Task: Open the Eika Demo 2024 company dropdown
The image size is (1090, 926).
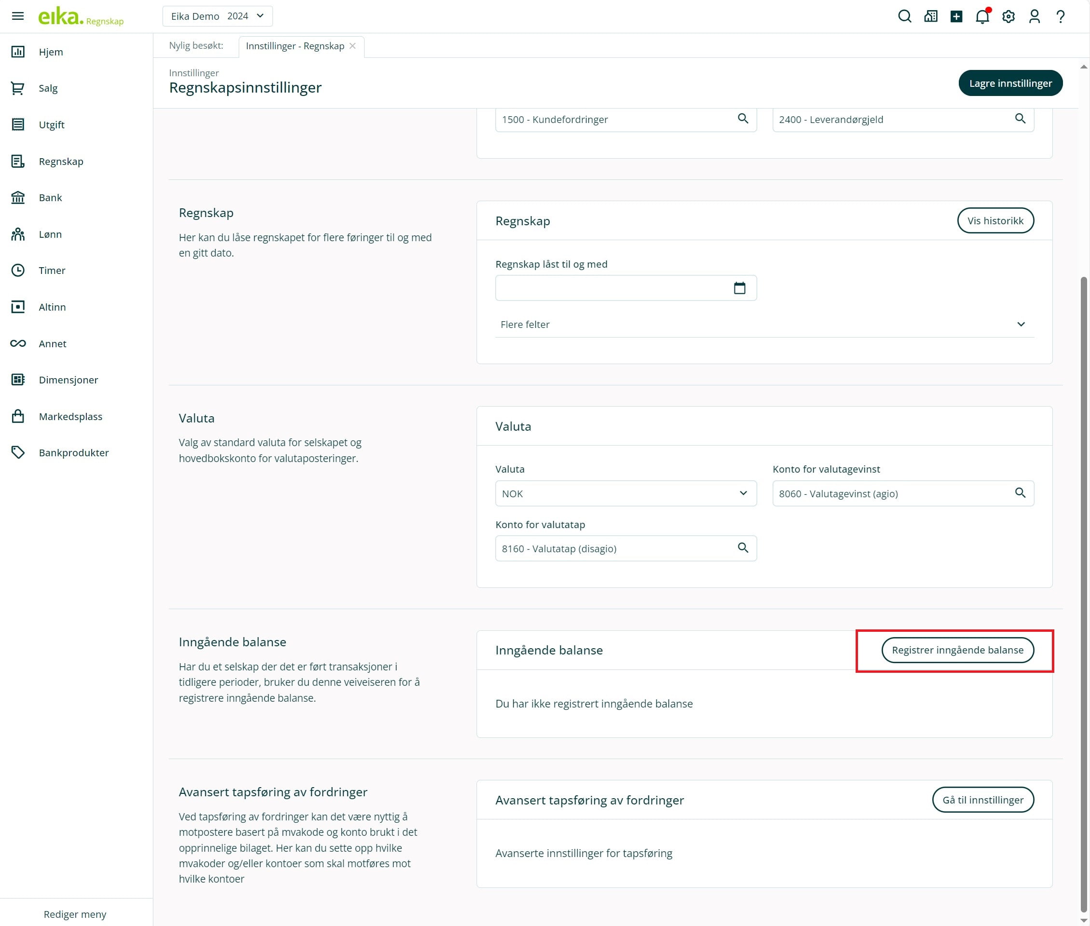Action: 218,16
